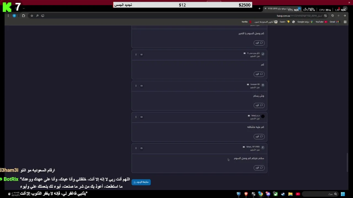
Task: Open the avatar of commenter 02
Action: click(263, 54)
